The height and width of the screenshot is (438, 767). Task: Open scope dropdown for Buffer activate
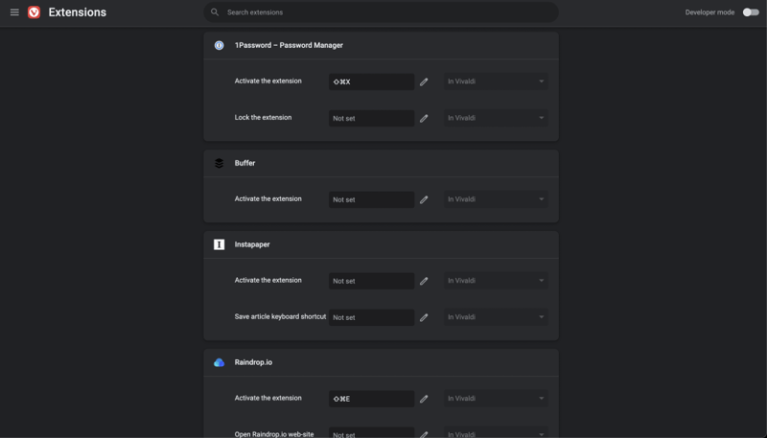coord(496,200)
